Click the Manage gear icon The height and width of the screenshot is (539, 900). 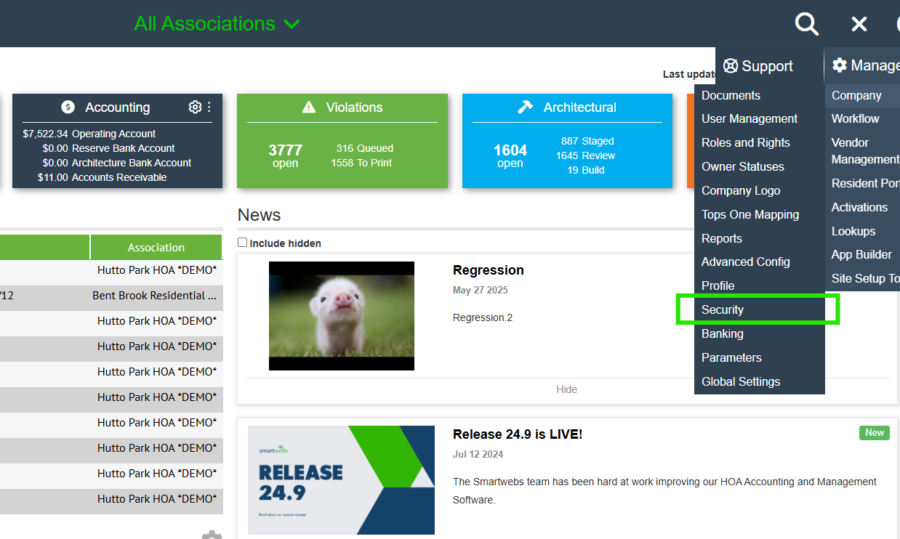click(840, 65)
